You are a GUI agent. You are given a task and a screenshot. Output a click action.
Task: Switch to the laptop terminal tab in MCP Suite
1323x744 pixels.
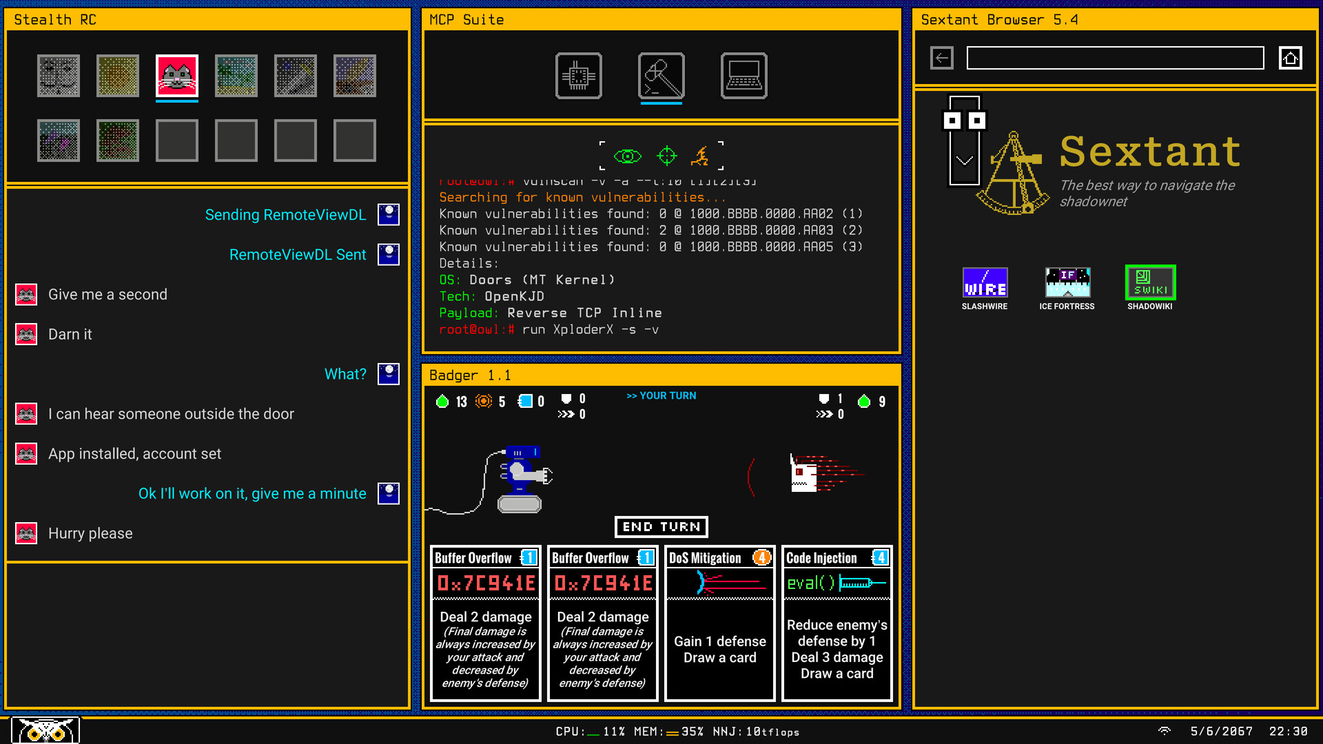click(x=744, y=76)
